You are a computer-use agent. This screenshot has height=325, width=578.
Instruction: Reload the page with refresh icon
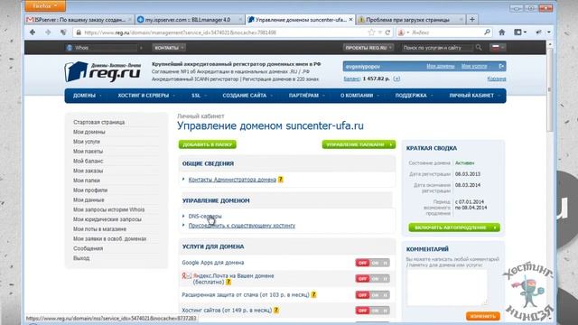tap(387, 32)
